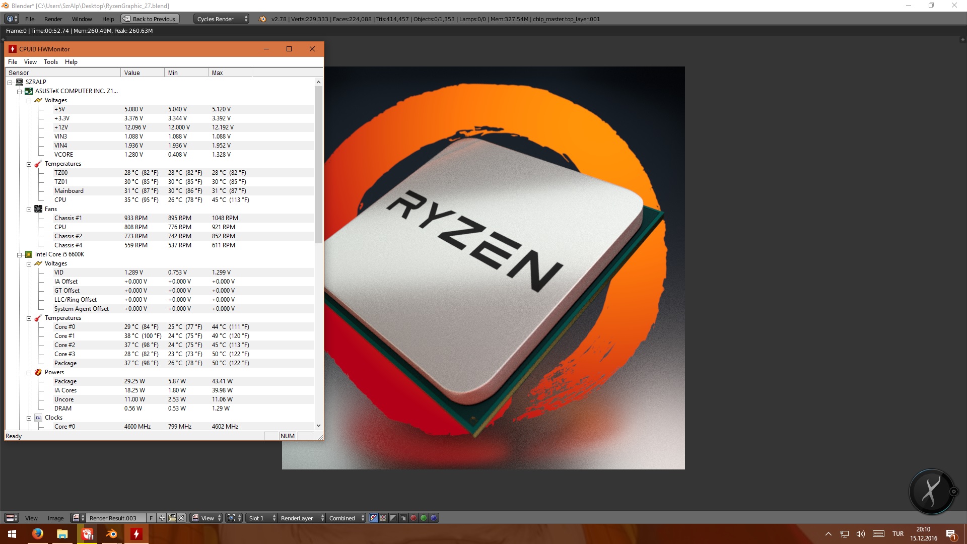This screenshot has width=967, height=544.
Task: Show green channel only
Action: 424,518
